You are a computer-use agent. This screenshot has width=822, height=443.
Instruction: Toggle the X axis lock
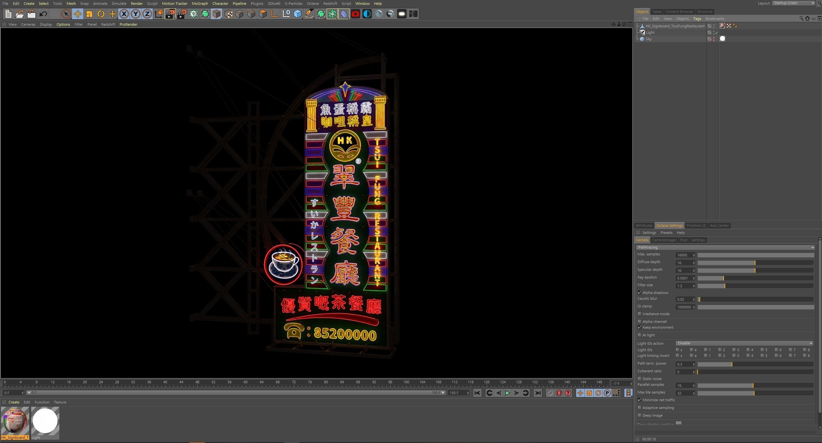click(x=124, y=14)
